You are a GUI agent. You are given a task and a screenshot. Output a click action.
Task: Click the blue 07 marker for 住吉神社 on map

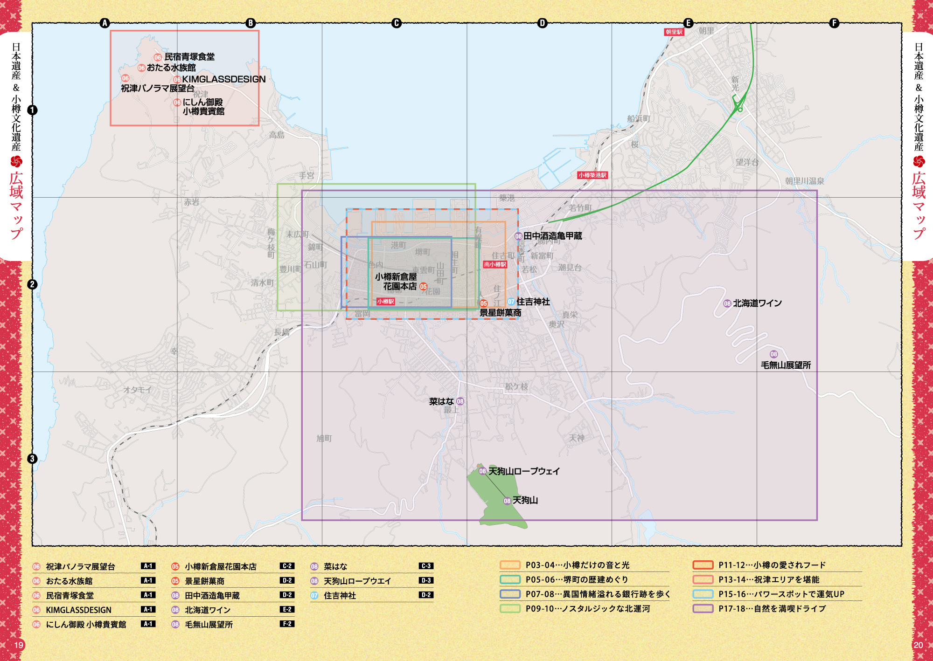point(511,302)
